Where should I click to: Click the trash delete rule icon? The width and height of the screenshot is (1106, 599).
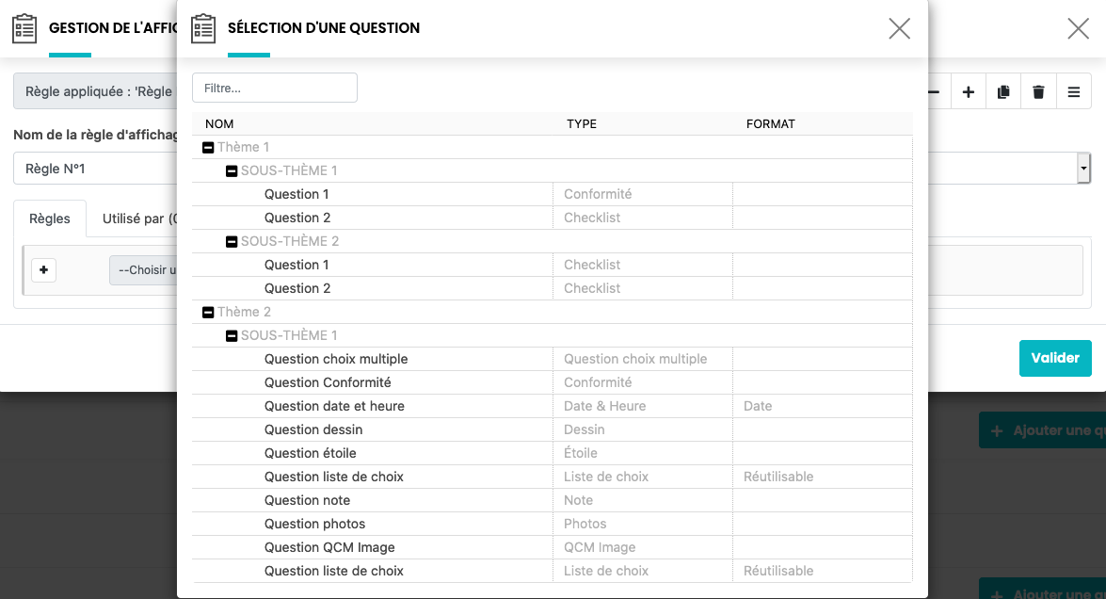(x=1038, y=92)
